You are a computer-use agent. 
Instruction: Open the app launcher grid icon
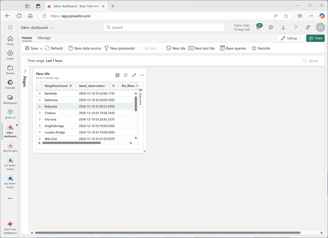(10, 27)
